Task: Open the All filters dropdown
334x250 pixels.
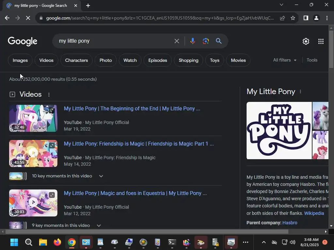Action: tap(284, 60)
